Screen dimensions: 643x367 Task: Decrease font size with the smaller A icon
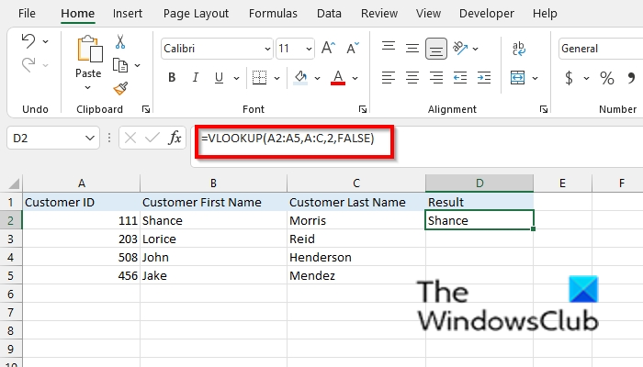[352, 48]
